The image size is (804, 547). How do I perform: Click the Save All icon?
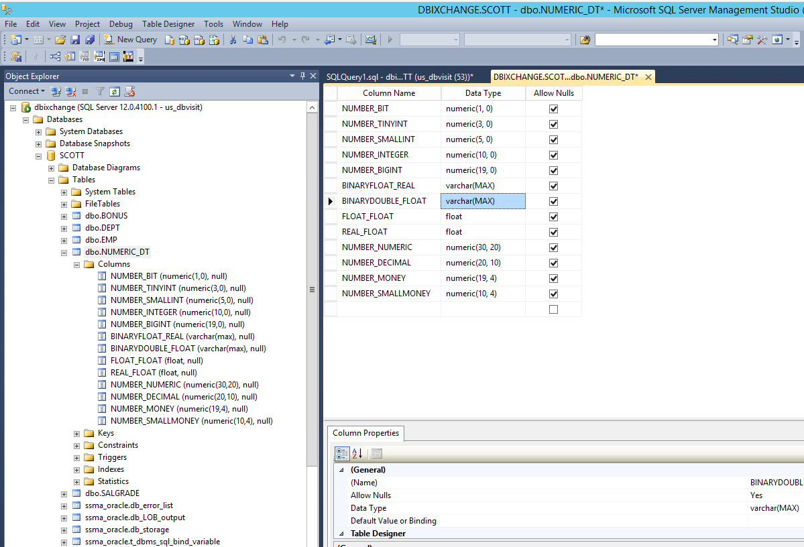coord(90,40)
